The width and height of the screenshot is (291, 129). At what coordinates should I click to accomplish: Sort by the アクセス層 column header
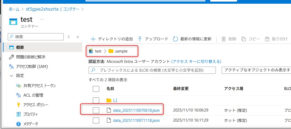(x=234, y=89)
